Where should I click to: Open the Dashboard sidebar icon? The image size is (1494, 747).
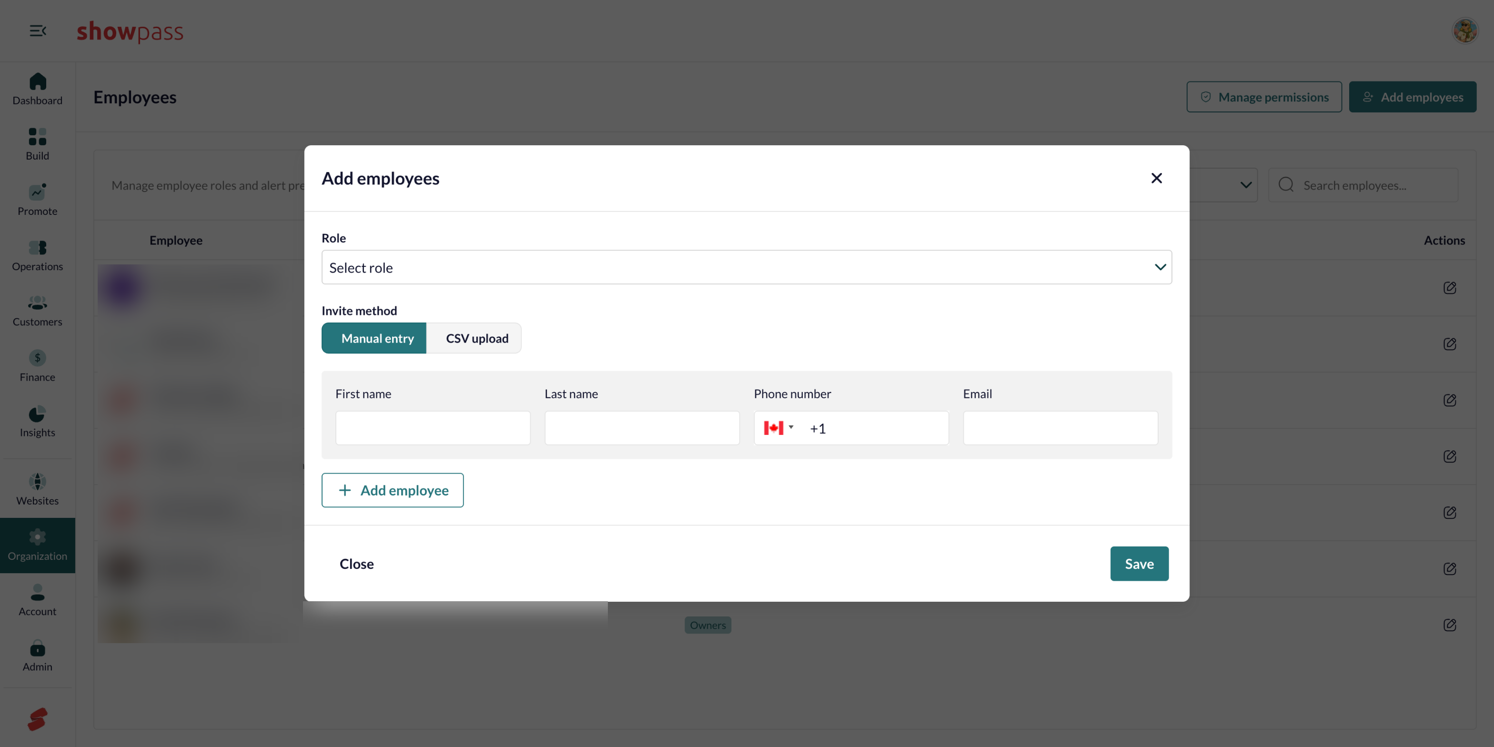(37, 81)
